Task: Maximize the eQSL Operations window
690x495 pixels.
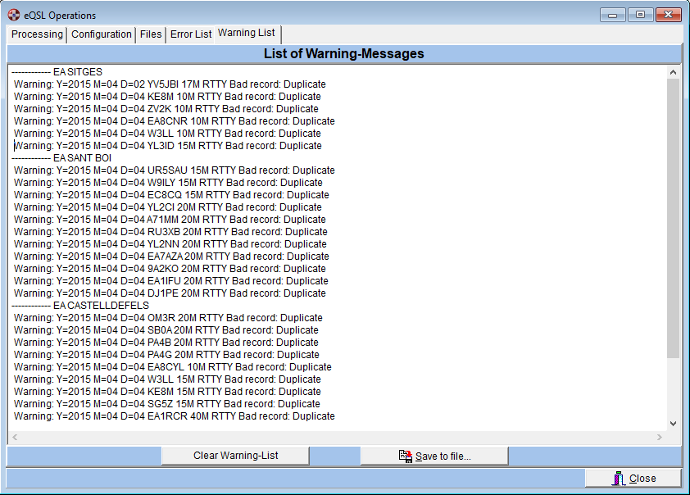Action: [639, 15]
